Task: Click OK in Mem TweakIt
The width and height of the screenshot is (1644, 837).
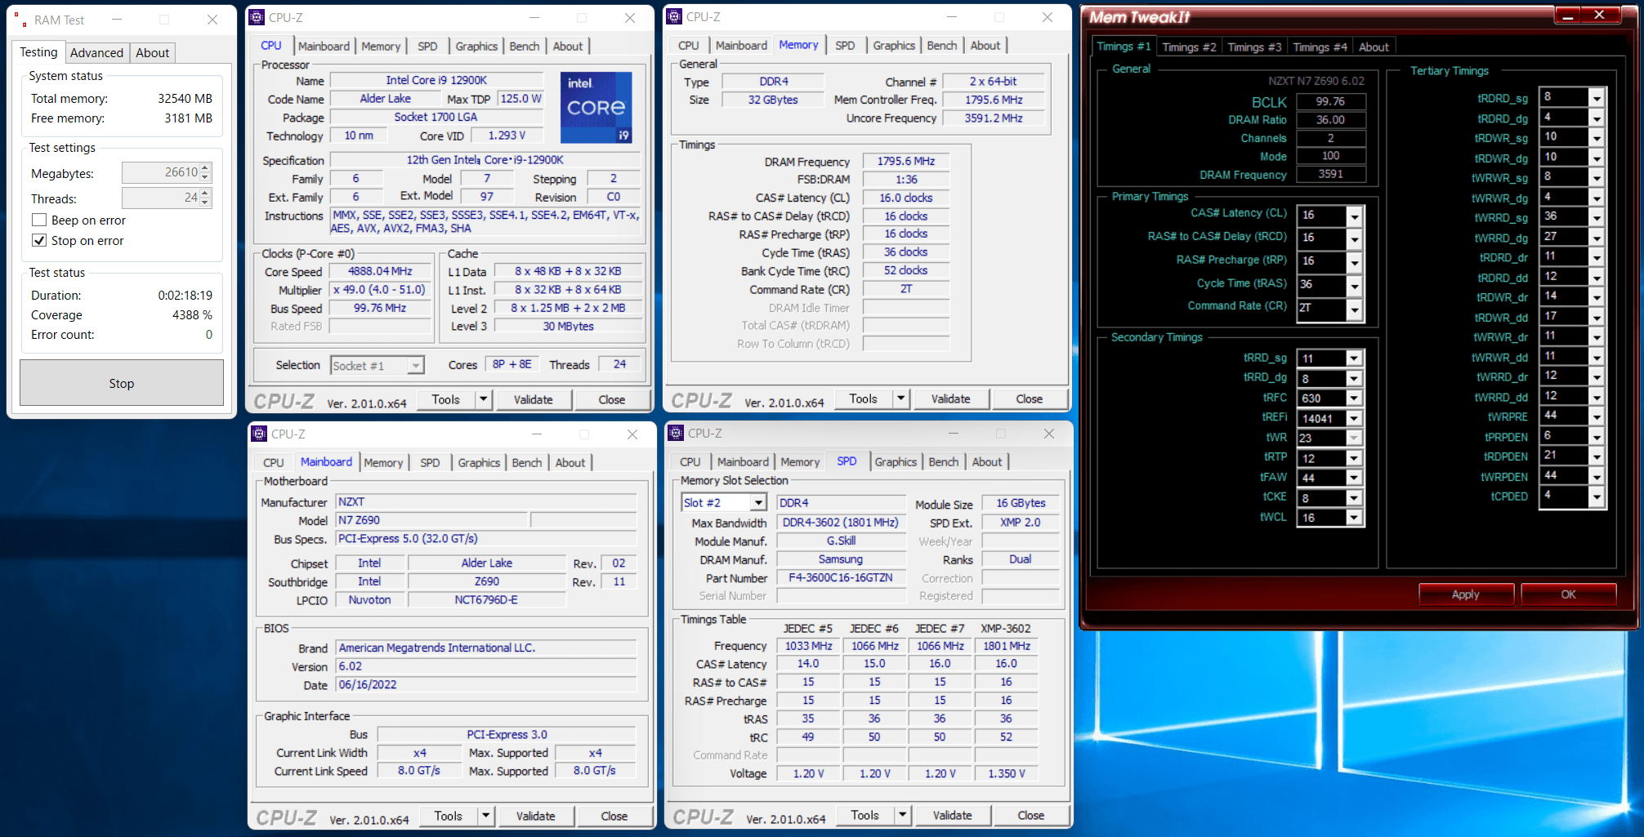Action: point(1568,594)
